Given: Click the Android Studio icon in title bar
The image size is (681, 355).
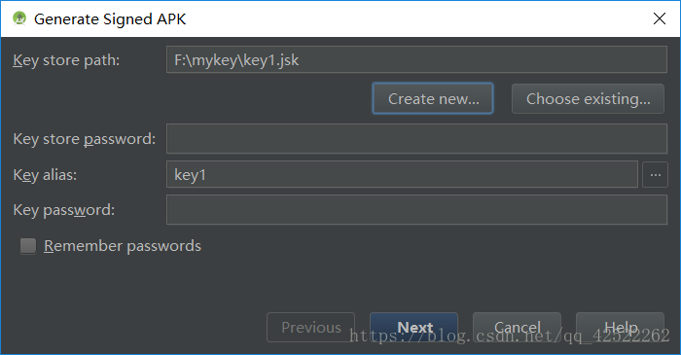Looking at the screenshot, I should 19,18.
